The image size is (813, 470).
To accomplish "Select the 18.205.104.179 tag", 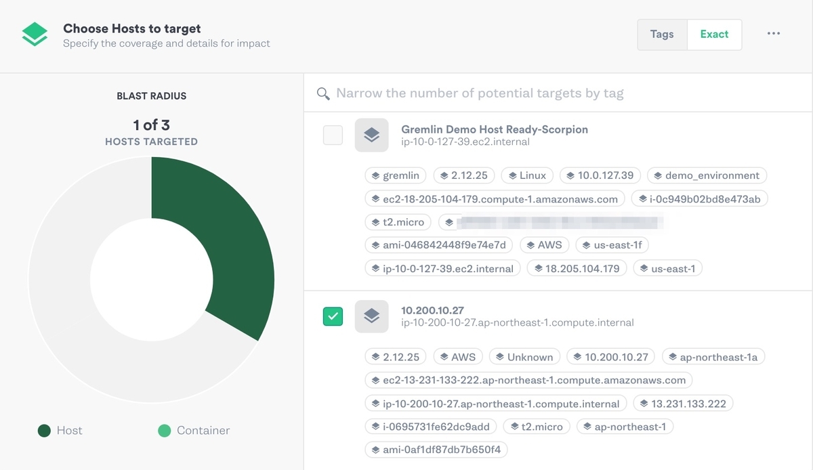I will (x=577, y=269).
